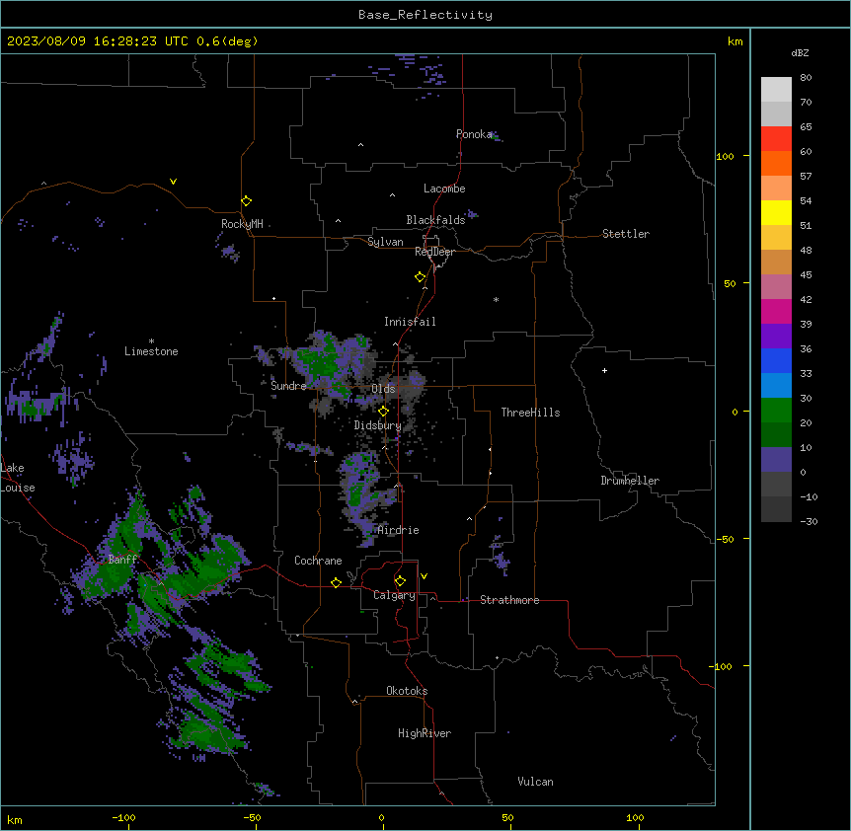The height and width of the screenshot is (831, 851).
Task: Click the green 30-20 dBZ legend swatch
Action: click(776, 411)
